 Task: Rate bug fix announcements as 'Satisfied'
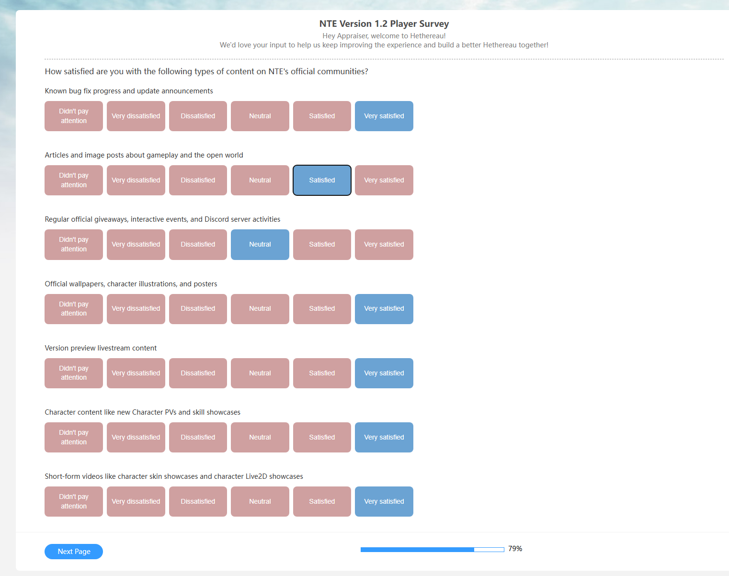pos(322,116)
